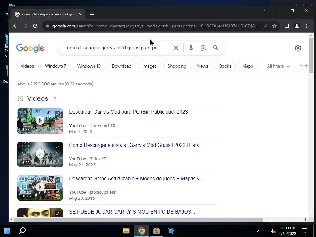Play the 6:33 video thumbnail

coord(40,154)
